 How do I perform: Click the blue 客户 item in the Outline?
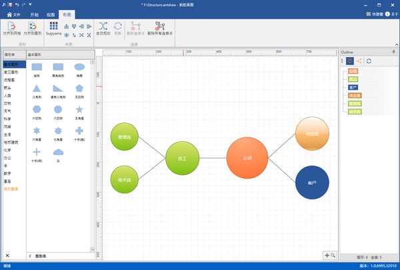click(x=353, y=88)
